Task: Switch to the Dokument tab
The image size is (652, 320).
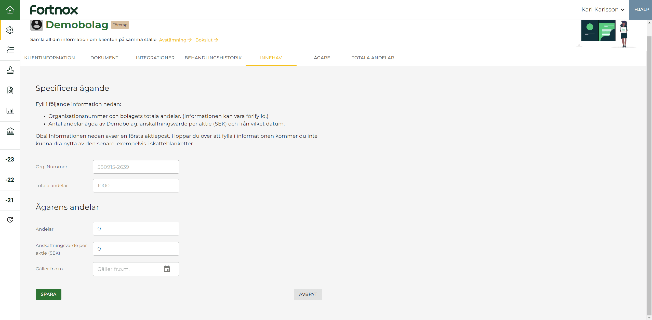Action: coord(104,58)
